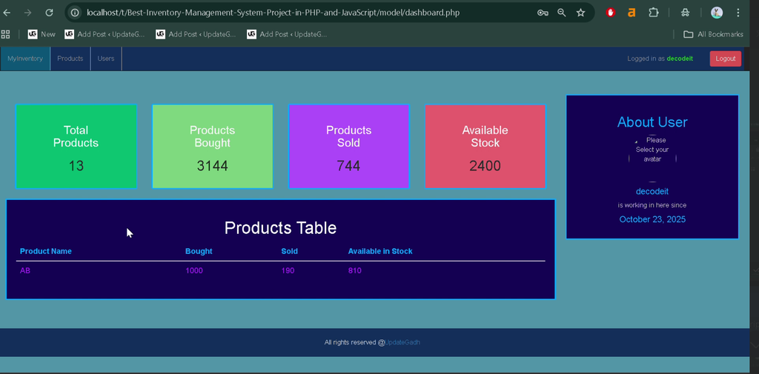The image size is (759, 374).
Task: Click the 'decodeit' name in About User
Action: point(652,192)
